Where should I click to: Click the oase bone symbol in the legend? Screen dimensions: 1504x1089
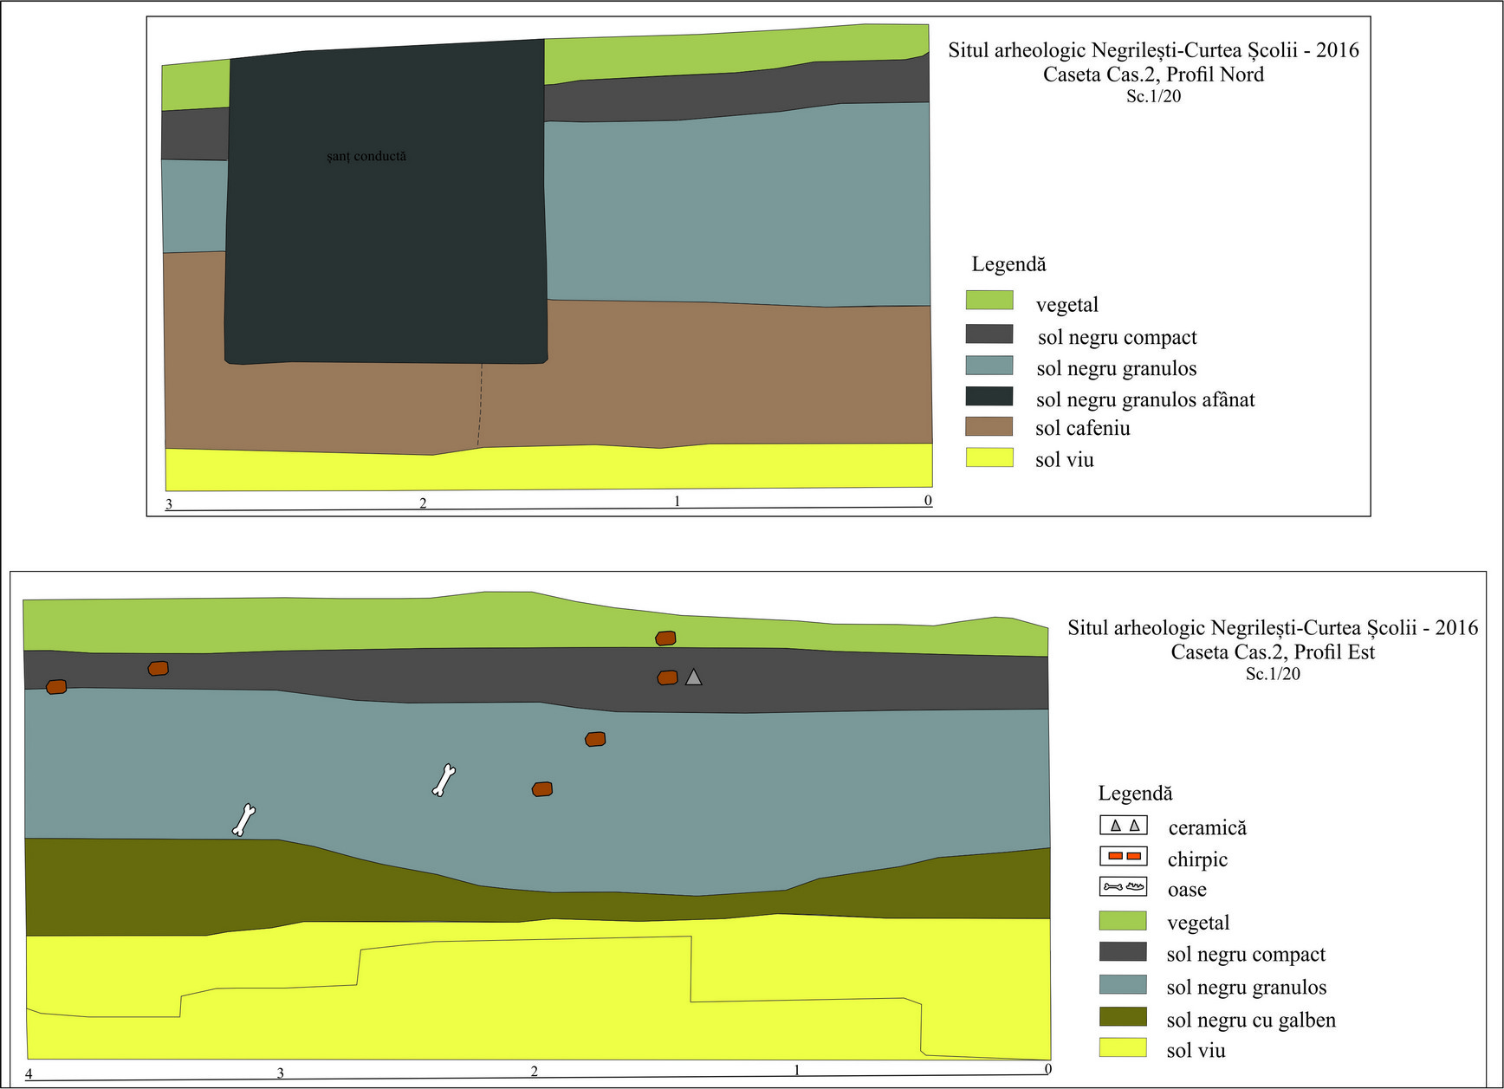click(x=1124, y=887)
